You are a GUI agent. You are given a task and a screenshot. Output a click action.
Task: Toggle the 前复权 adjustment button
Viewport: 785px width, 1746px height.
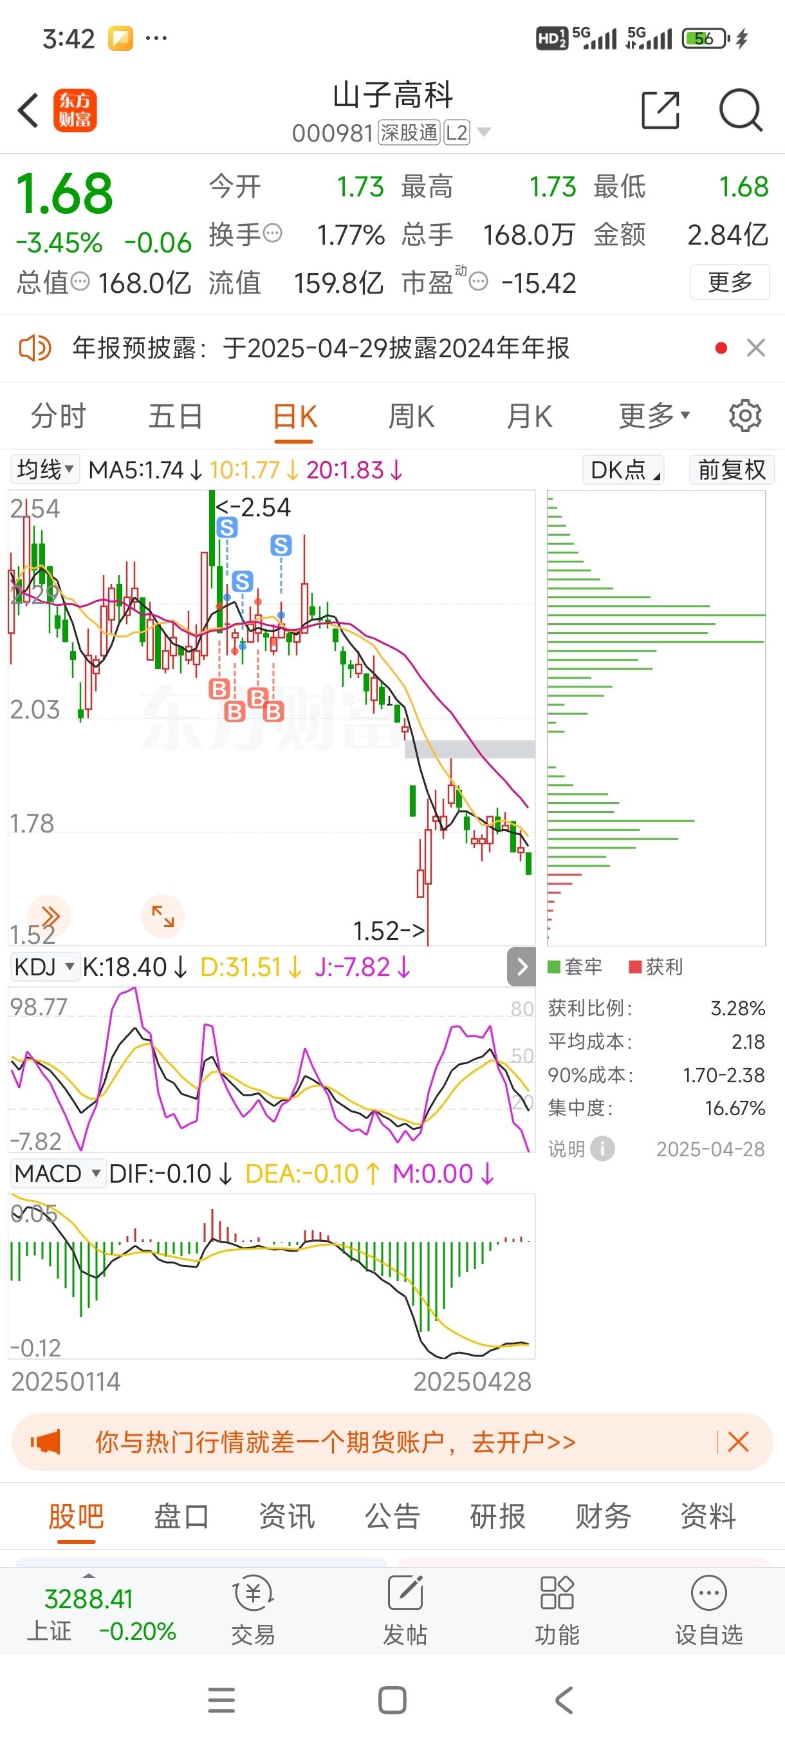click(732, 469)
